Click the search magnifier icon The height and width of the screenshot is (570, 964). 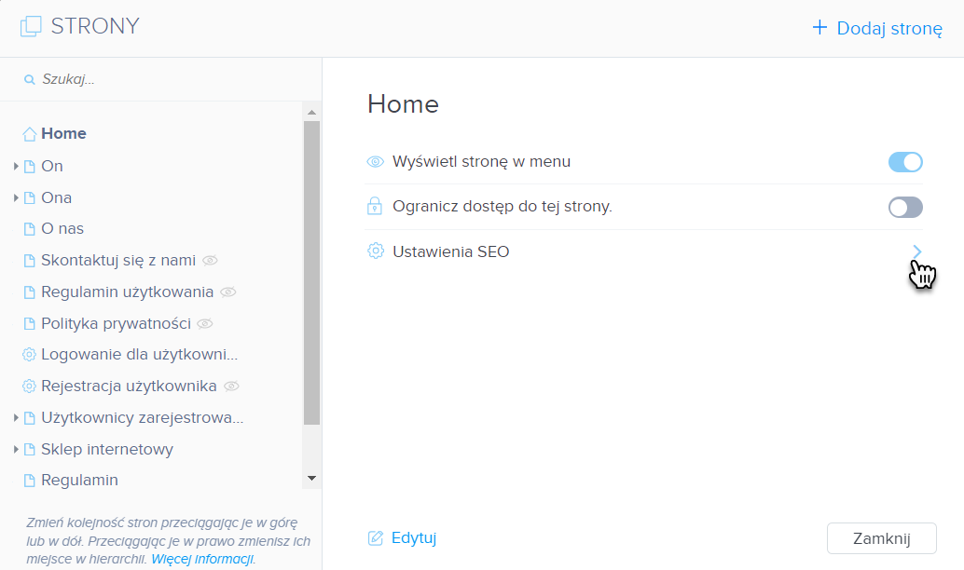[x=29, y=79]
